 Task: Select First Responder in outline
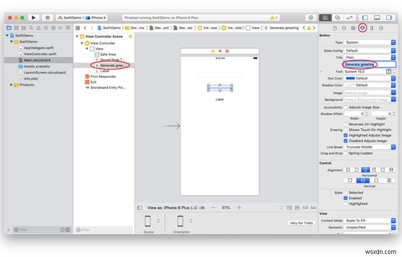click(103, 76)
